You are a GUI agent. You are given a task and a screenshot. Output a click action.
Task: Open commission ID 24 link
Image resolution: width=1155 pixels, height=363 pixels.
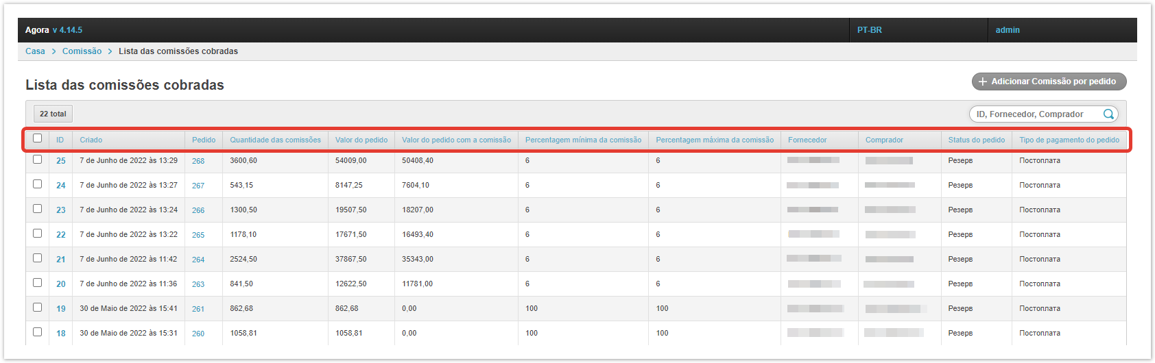pyautogui.click(x=61, y=186)
